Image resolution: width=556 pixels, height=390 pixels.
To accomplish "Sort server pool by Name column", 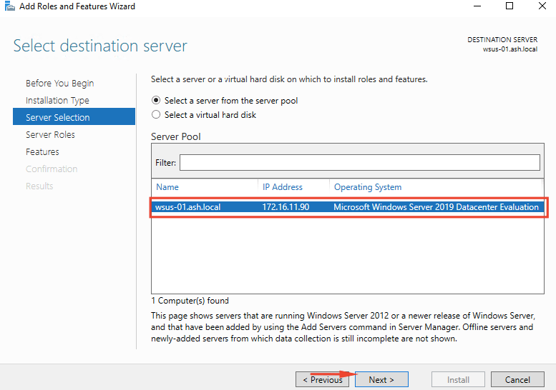I will tap(167, 187).
